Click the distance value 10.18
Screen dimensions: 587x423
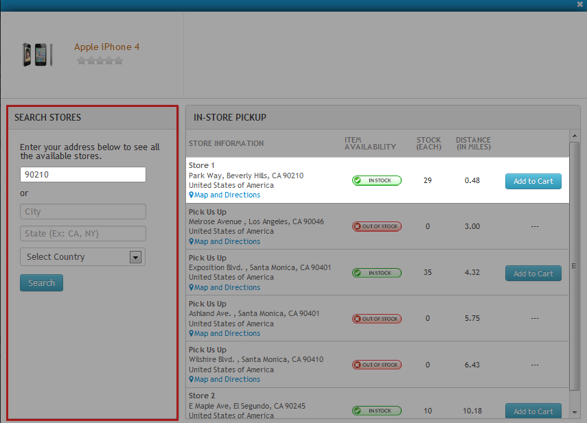click(472, 411)
